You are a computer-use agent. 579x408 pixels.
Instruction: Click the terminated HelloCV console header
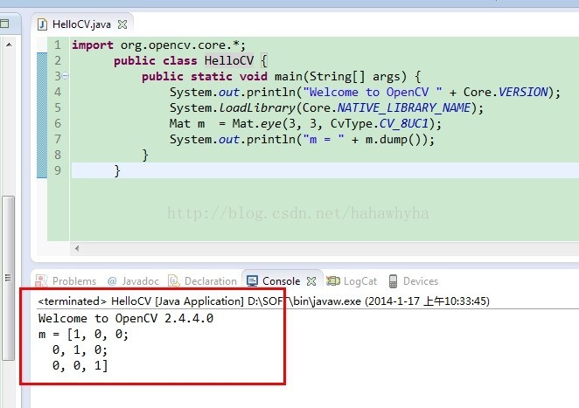click(263, 301)
